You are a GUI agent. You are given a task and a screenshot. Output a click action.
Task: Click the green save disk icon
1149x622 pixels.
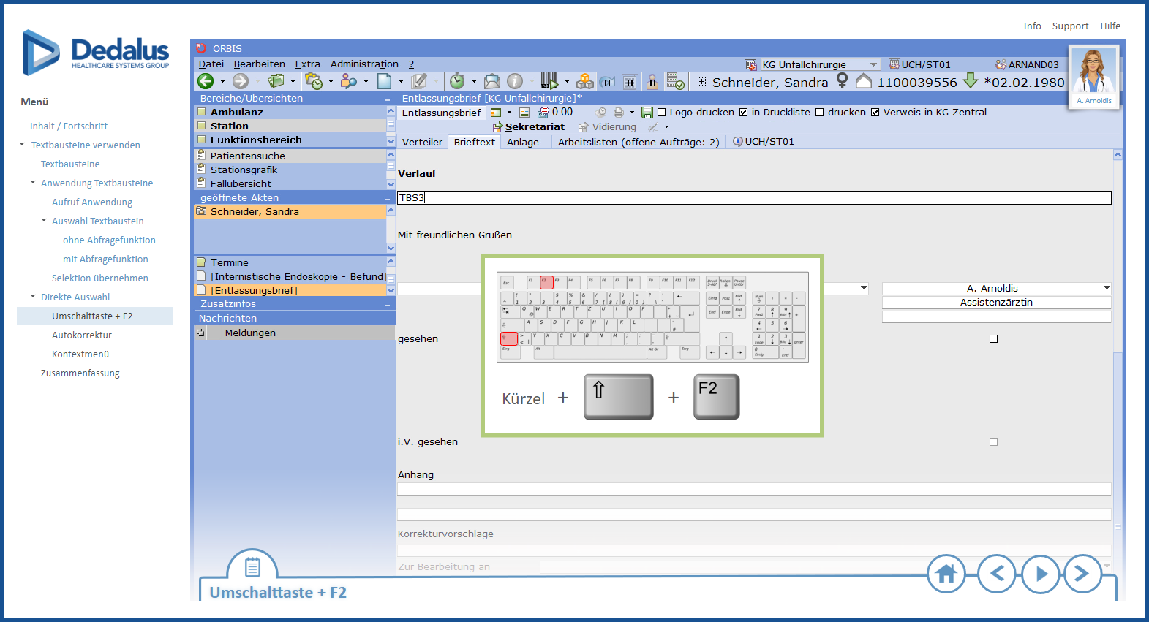[647, 113]
